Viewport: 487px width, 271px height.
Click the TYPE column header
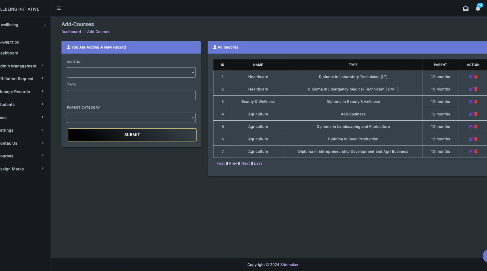353,65
